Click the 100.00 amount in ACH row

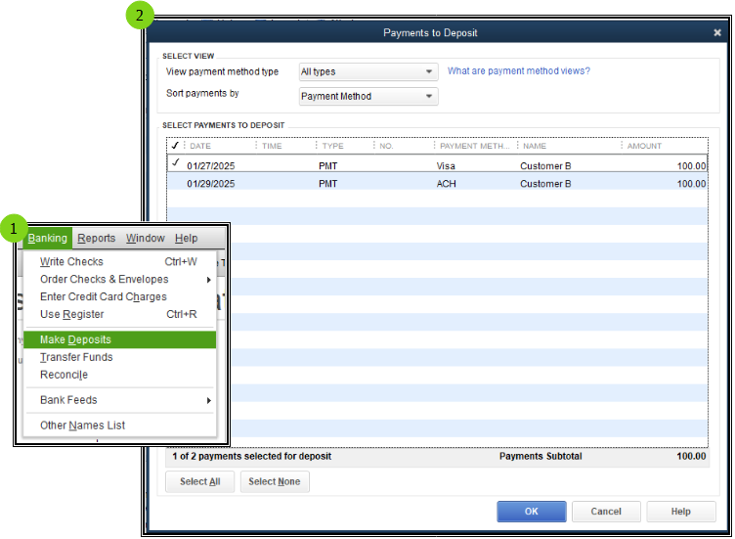[x=691, y=184]
